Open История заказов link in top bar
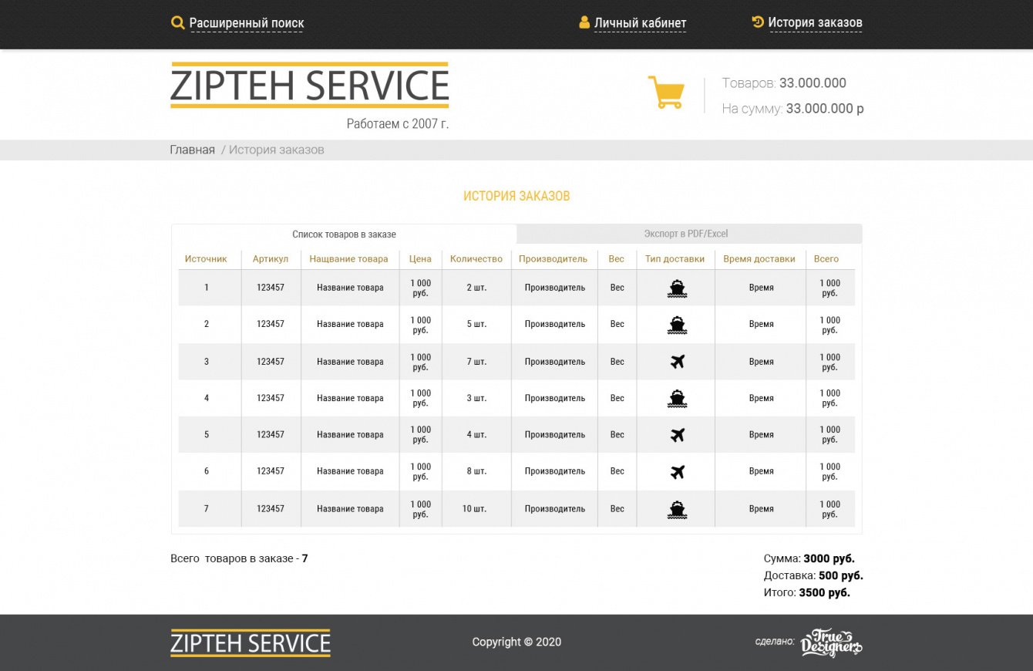Viewport: 1033px width, 671px height. click(815, 22)
